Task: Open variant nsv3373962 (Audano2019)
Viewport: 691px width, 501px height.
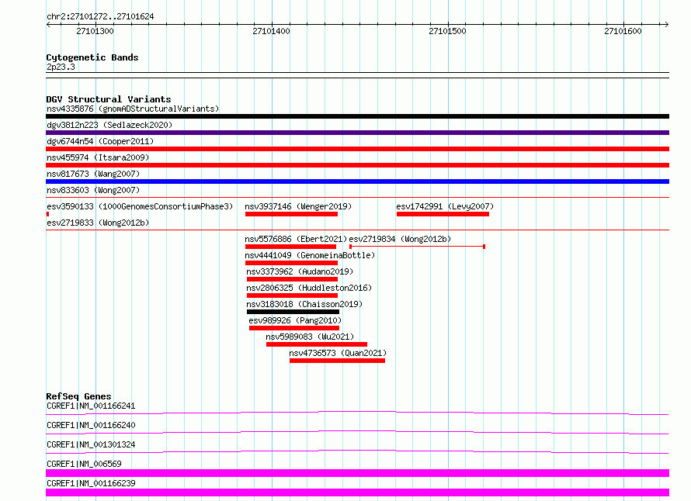Action: 300,271
